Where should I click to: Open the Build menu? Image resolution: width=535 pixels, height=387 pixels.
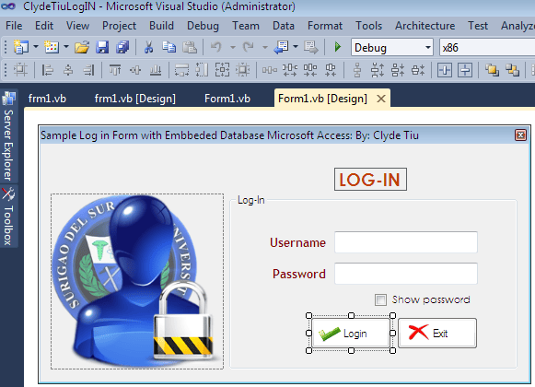click(161, 26)
